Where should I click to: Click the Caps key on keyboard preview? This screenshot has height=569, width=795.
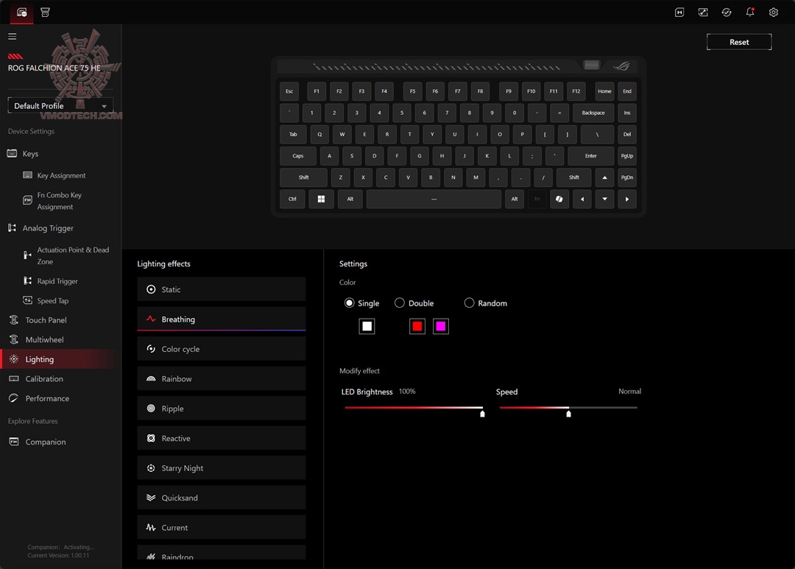tap(298, 156)
